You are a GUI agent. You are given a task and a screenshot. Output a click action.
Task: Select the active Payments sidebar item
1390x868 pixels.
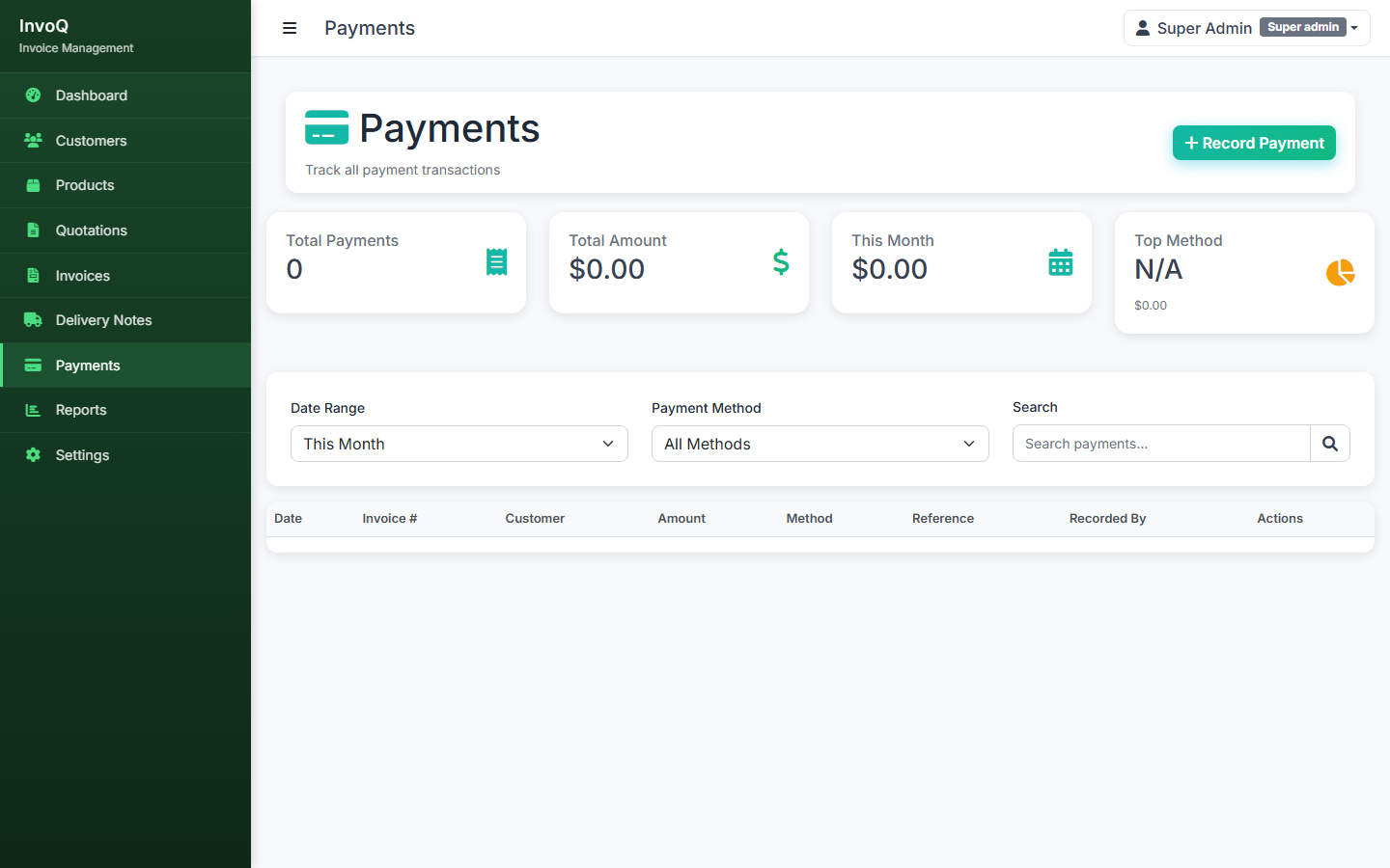[x=125, y=366]
